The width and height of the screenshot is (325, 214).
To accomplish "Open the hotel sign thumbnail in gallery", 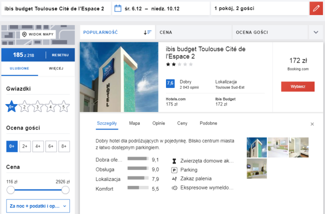I will [x=257, y=147].
